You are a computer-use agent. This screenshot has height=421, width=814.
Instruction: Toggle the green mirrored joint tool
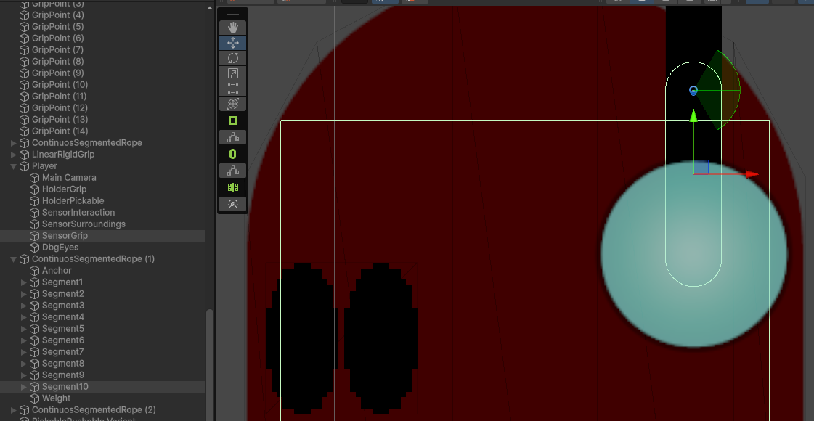point(232,187)
